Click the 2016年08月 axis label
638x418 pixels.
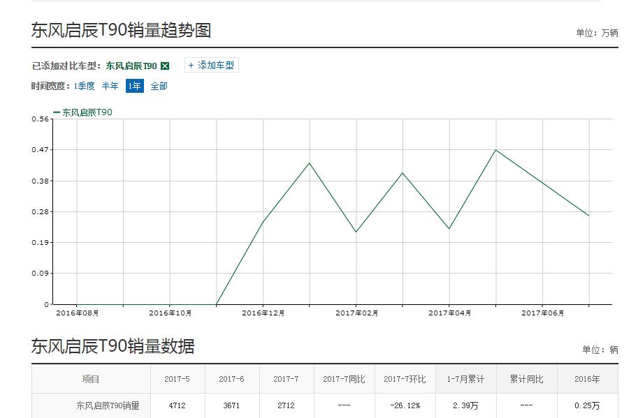click(x=78, y=313)
